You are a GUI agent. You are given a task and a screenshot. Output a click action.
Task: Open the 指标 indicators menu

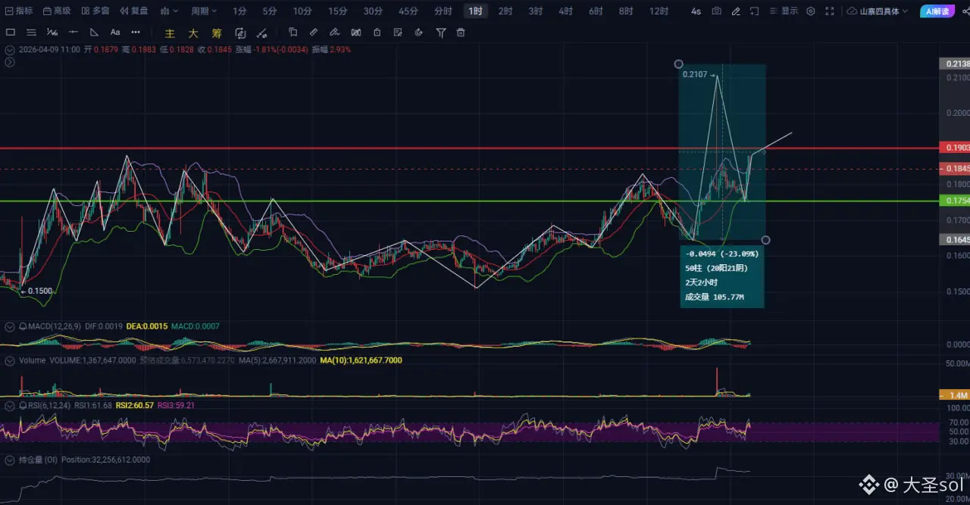pos(18,11)
